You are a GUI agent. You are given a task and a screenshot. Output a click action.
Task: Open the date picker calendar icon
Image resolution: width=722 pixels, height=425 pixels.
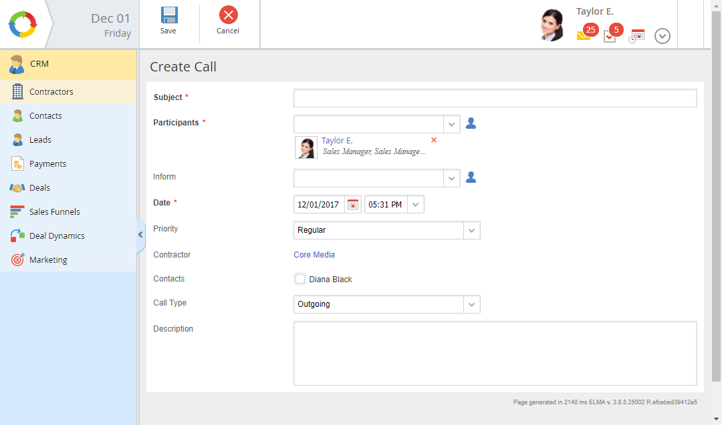tap(353, 205)
